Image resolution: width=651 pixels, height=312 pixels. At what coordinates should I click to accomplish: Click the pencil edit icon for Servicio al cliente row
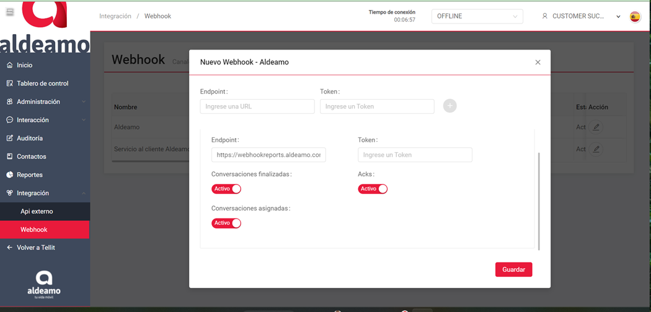[x=596, y=149]
